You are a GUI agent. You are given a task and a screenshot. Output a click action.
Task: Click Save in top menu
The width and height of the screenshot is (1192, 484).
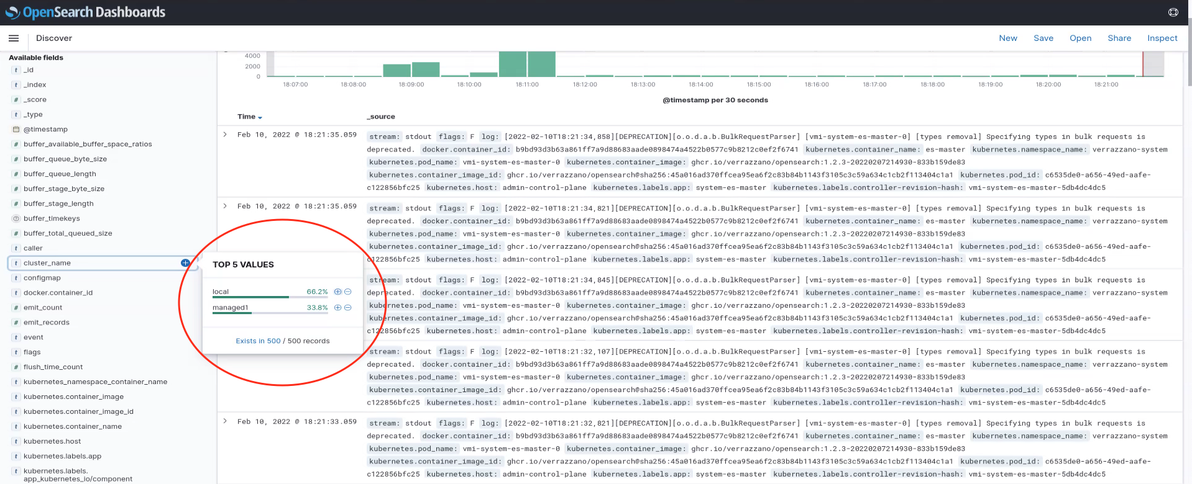1043,38
